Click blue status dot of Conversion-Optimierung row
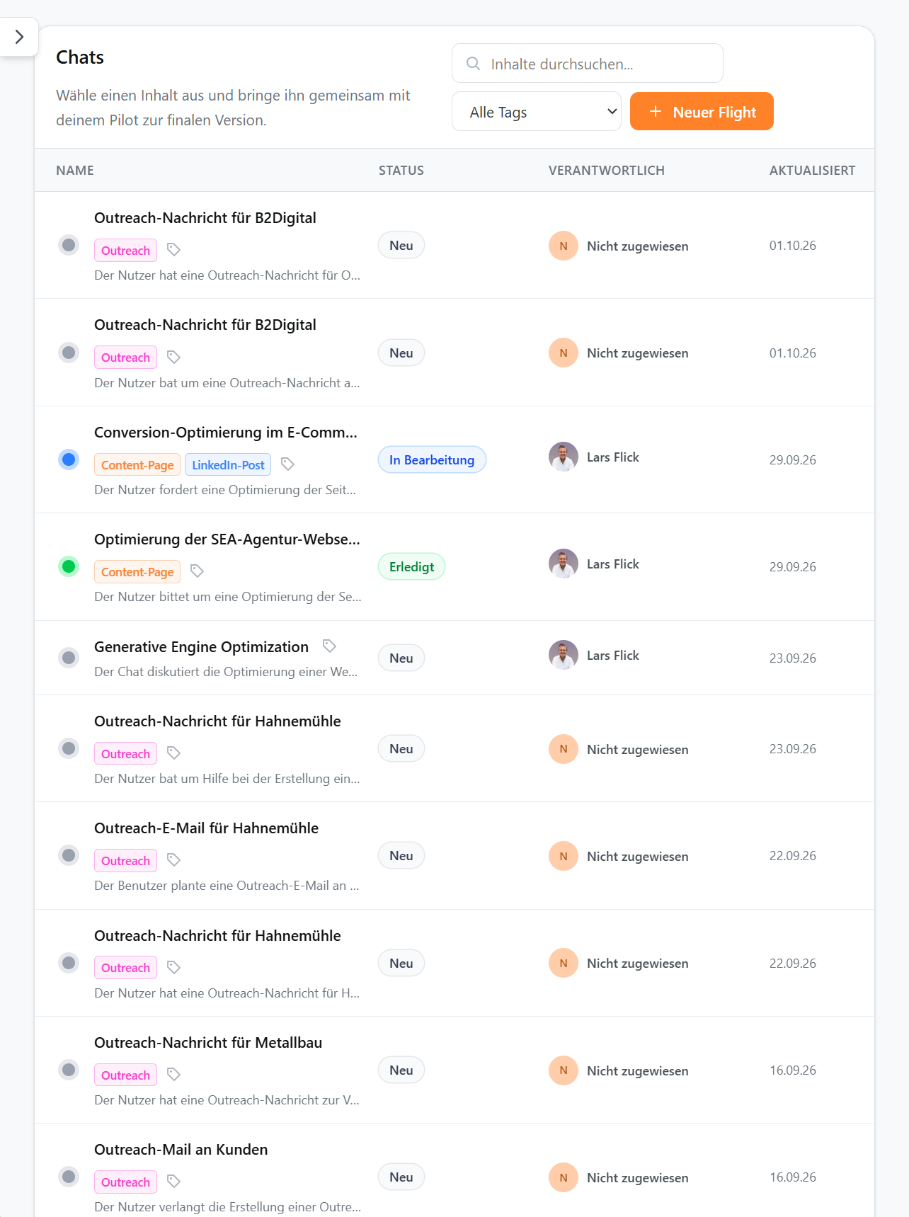This screenshot has width=909, height=1217. click(69, 459)
